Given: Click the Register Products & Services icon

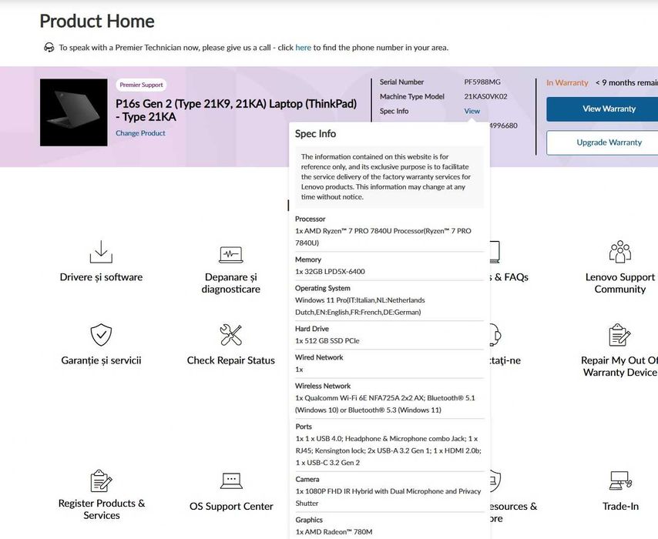Looking at the screenshot, I should coord(101,480).
